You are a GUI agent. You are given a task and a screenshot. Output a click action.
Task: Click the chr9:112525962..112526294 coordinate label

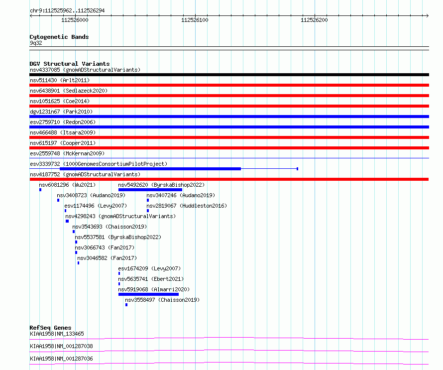coord(67,10)
